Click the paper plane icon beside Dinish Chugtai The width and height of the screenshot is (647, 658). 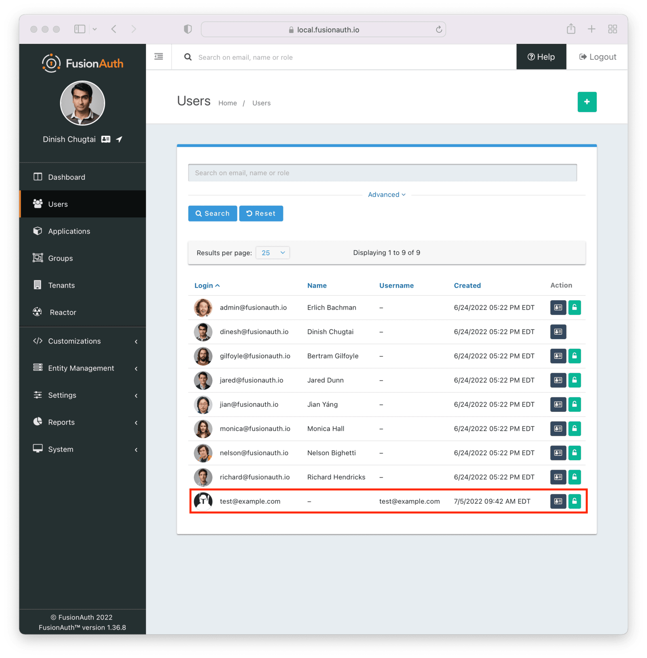click(x=119, y=139)
